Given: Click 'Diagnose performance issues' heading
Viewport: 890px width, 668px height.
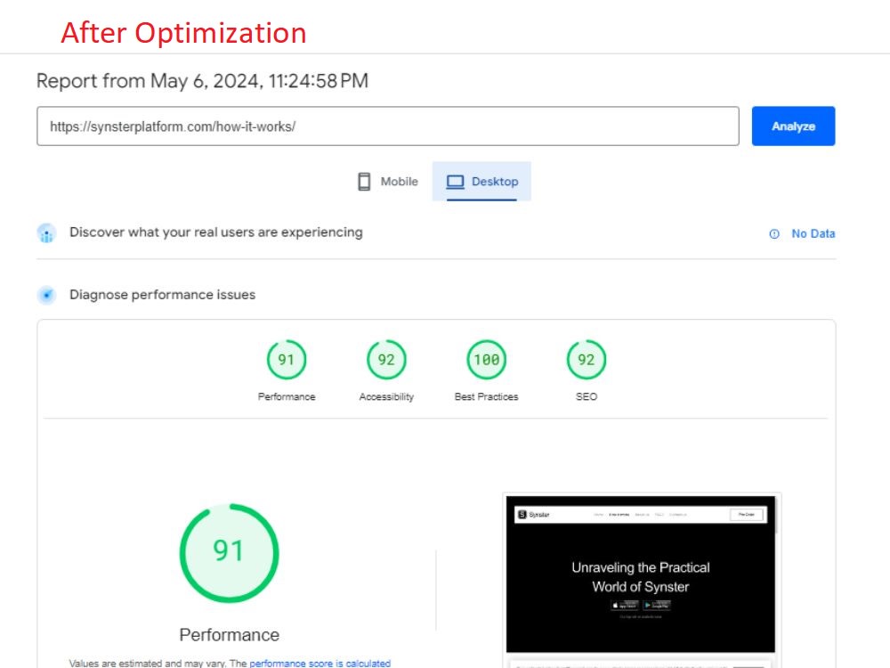Looking at the screenshot, I should [162, 295].
